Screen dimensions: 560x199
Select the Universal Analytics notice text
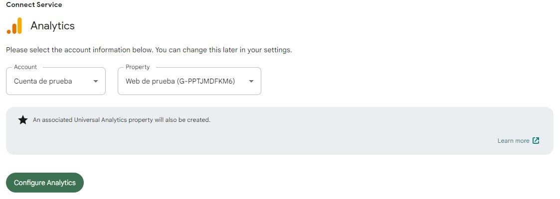[122, 120]
